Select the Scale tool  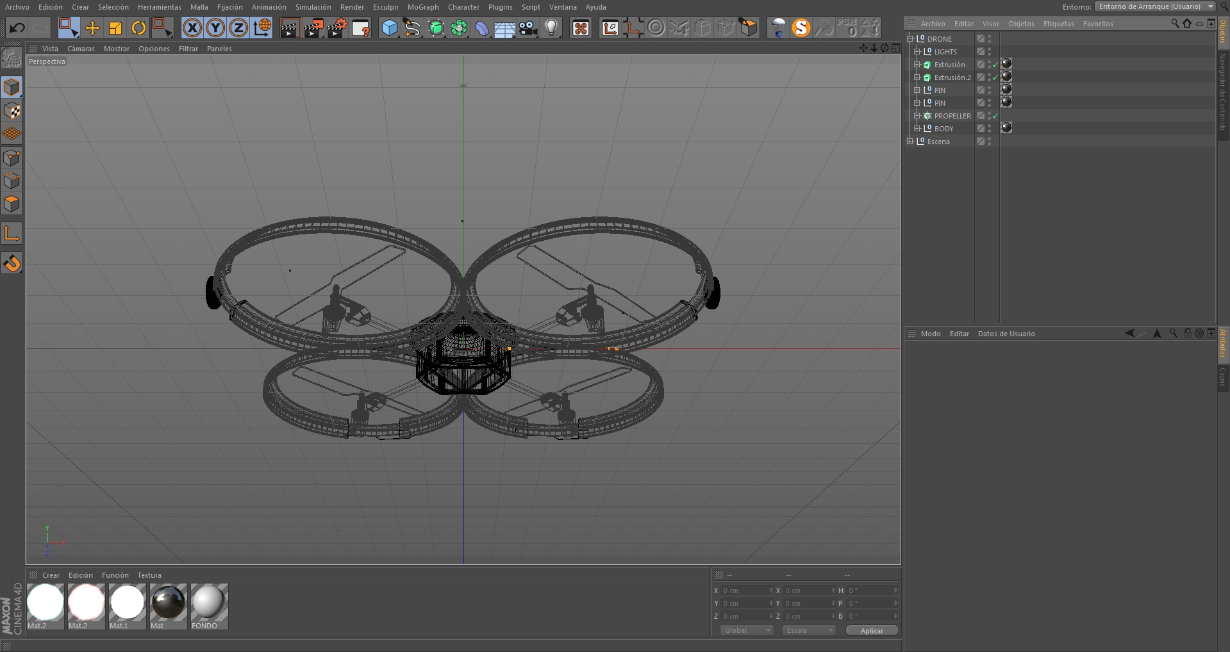[x=115, y=28]
